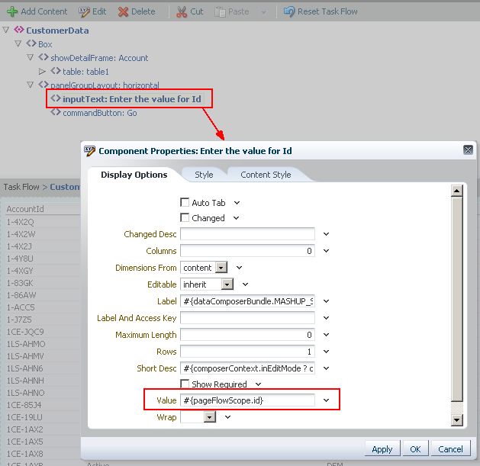Open expression menu beside Changed Desc
This screenshot has height=466, width=480.
click(327, 234)
